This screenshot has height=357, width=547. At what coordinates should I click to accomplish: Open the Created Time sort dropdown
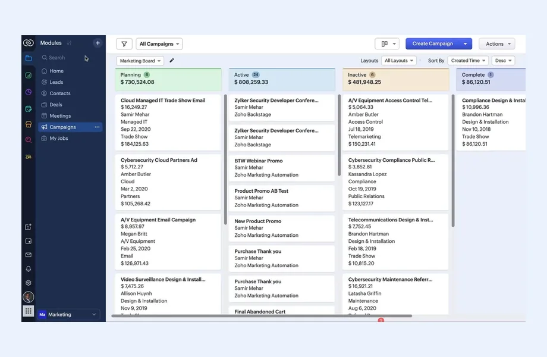468,60
